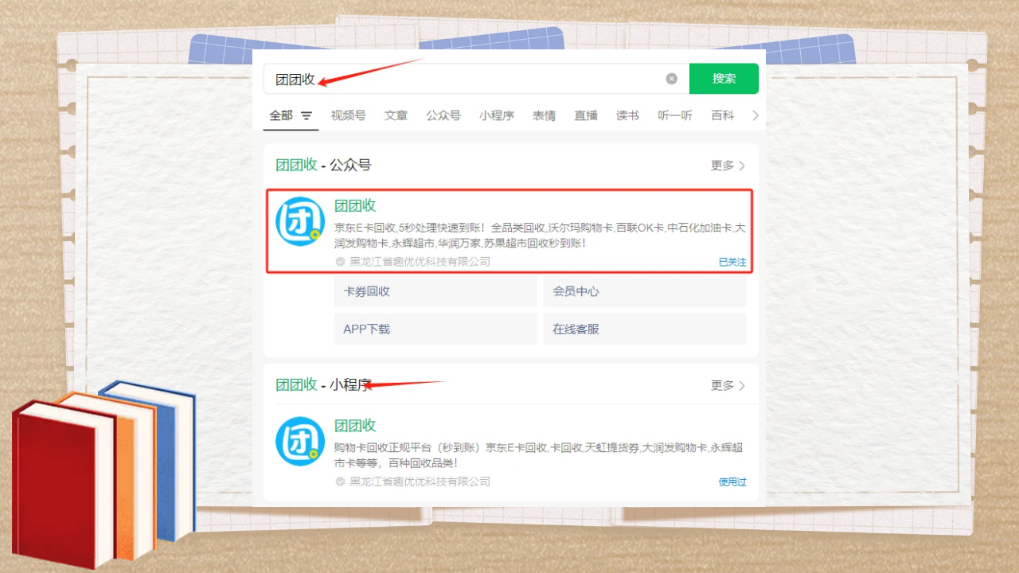Open the 卡券回收 menu button
Screen dimensions: 1019x573
click(x=435, y=291)
